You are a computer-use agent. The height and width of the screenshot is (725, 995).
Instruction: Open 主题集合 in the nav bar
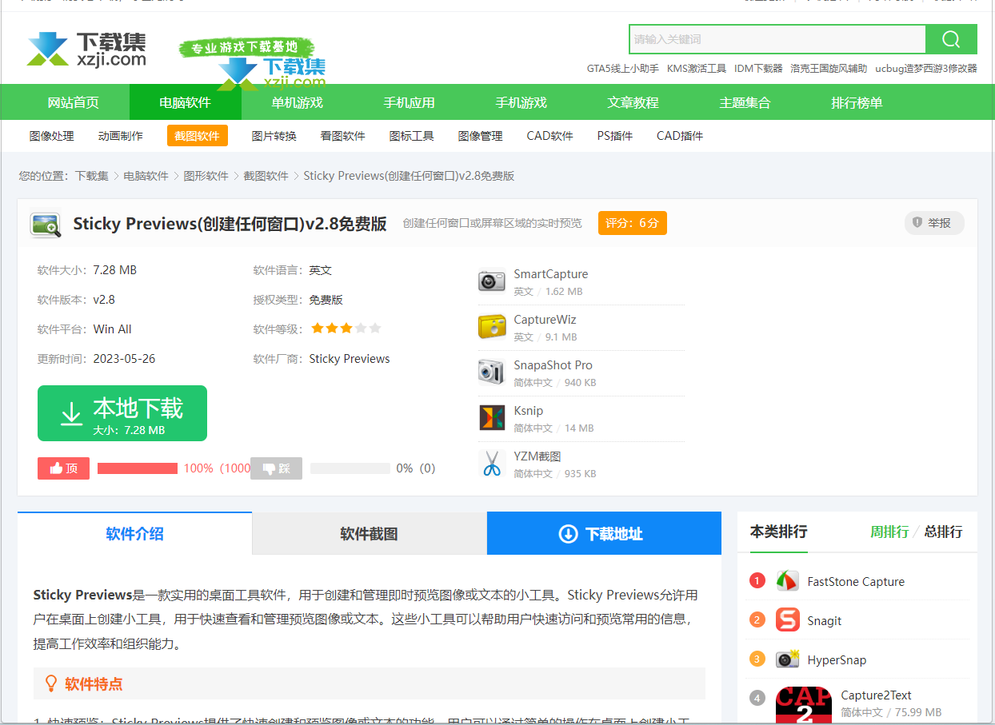[x=745, y=102]
